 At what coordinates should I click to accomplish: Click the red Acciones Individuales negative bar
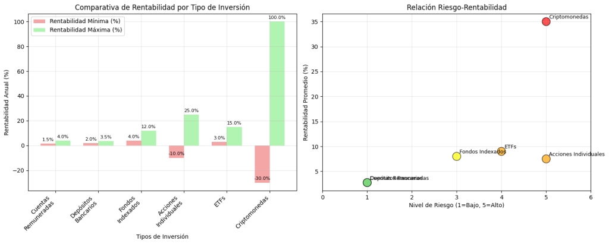point(177,151)
